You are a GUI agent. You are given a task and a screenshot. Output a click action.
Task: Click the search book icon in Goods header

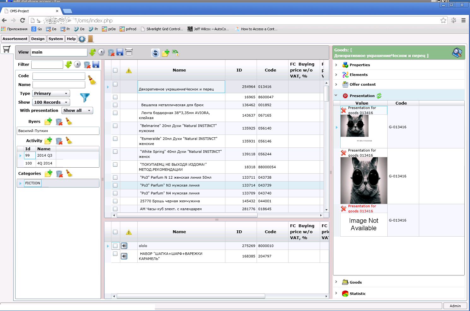pyautogui.click(x=457, y=53)
